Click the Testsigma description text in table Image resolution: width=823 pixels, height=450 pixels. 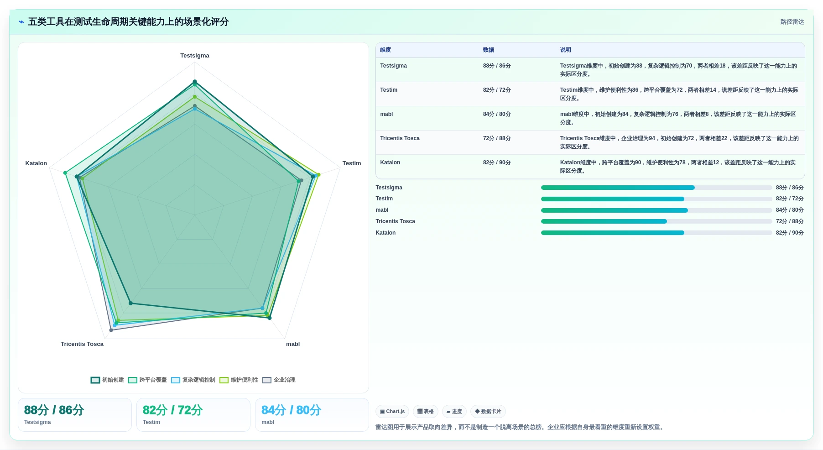679,70
